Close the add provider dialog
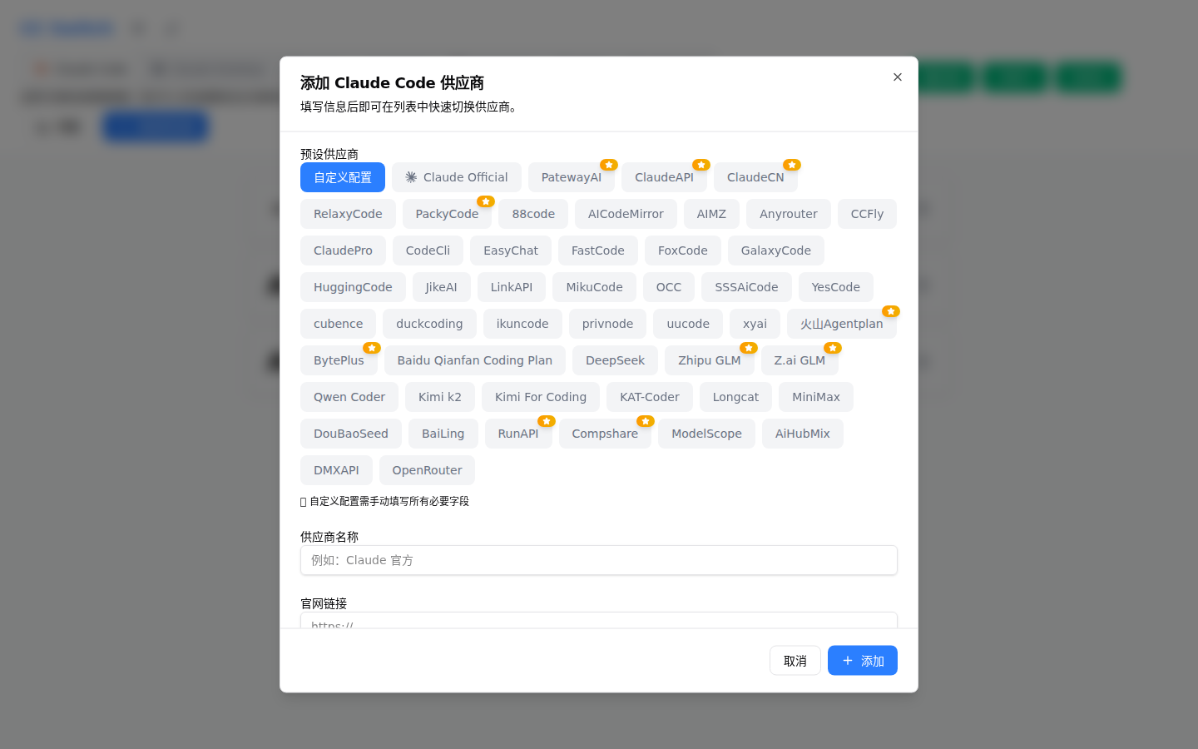 point(897,77)
